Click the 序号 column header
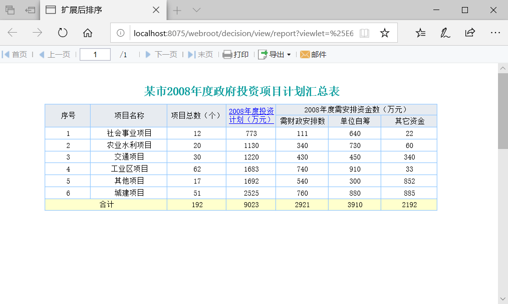 68,115
